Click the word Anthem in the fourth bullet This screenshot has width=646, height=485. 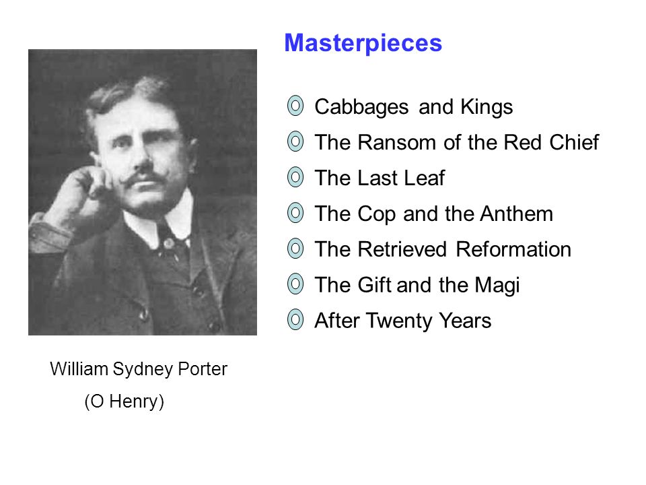pos(517,214)
